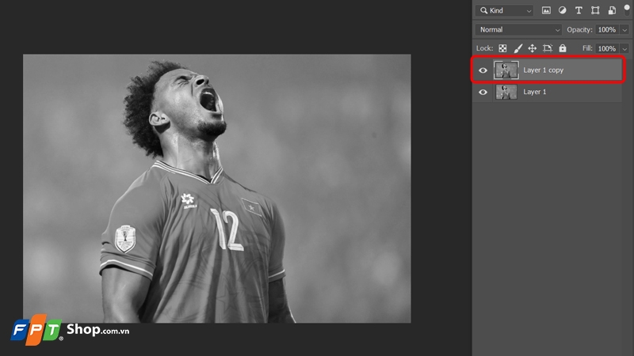Expand the Opacity slider arrow
634x356 pixels.
click(624, 30)
